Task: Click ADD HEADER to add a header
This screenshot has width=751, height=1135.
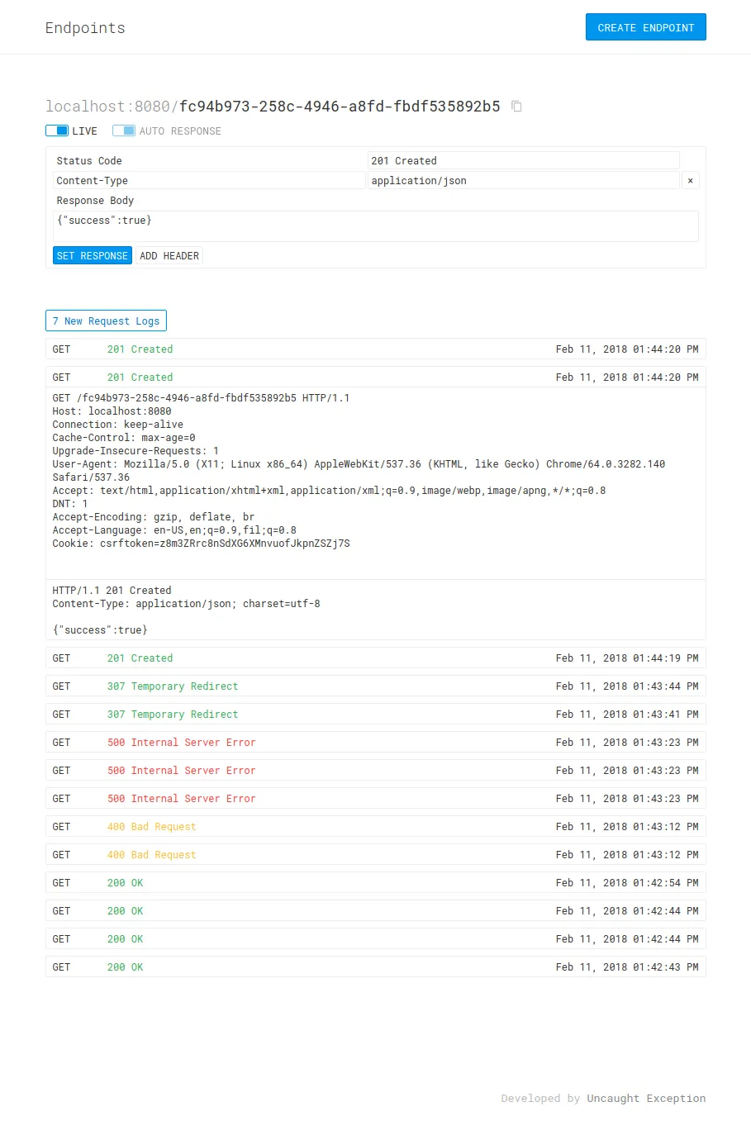Action: pyautogui.click(x=169, y=255)
